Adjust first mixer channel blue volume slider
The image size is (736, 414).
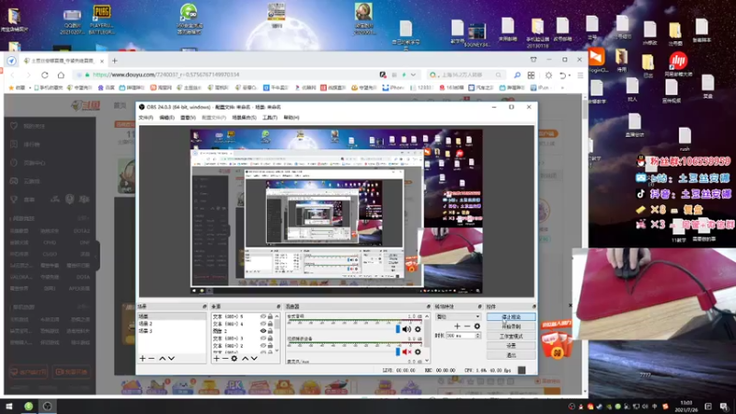tap(398, 329)
